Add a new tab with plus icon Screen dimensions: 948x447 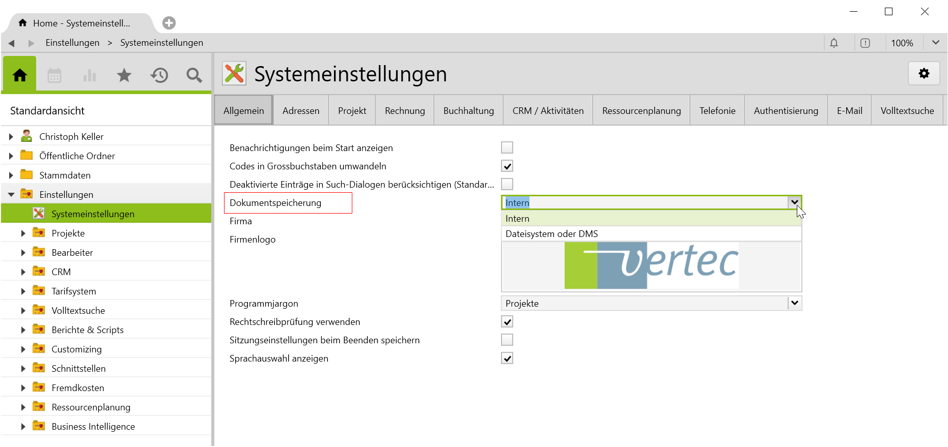[x=169, y=23]
